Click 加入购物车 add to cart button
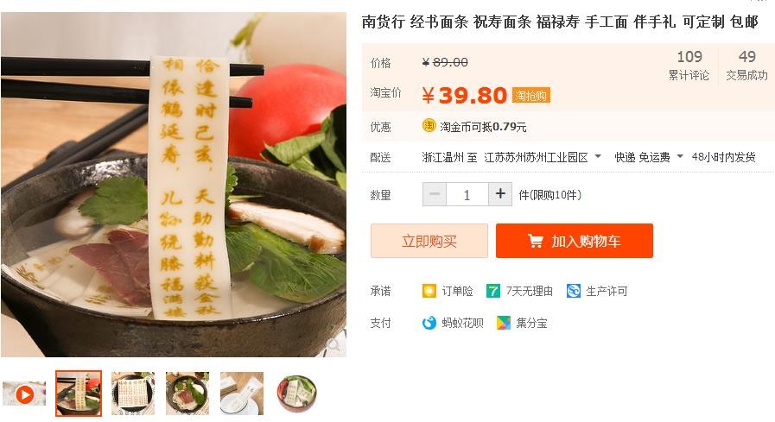 tap(575, 241)
